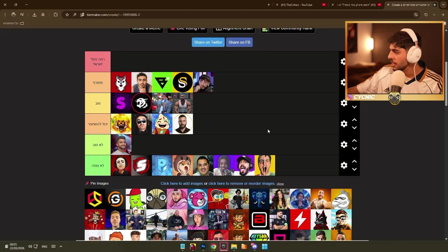448x252 pixels.
Task: Open Epic Games launcher from the taskbar
Action: click(223, 246)
